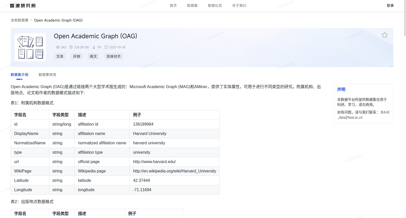Click the dataset size cube icon
This screenshot has width=406, height=218.
tap(71, 47)
